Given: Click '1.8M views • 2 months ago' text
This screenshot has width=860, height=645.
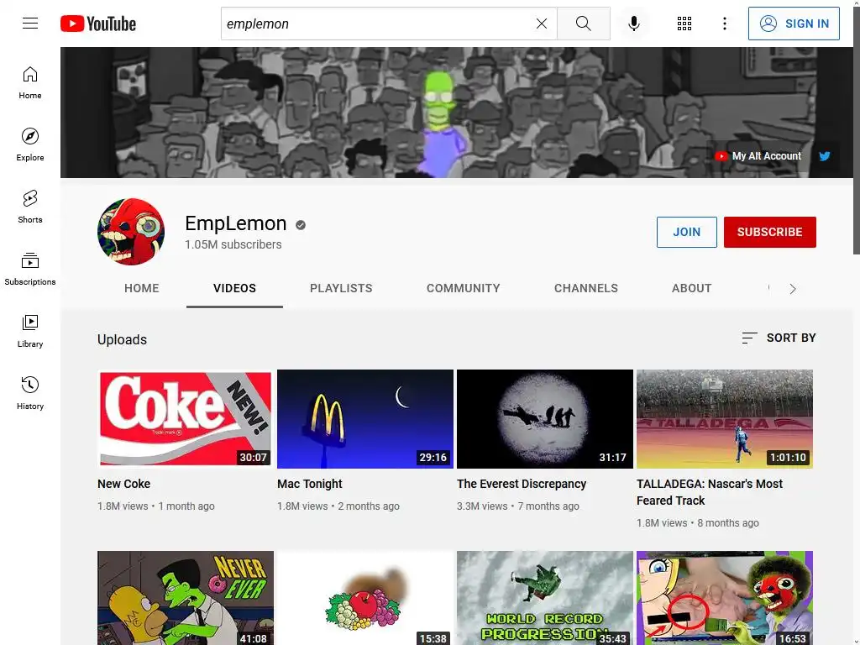Looking at the screenshot, I should [x=338, y=506].
